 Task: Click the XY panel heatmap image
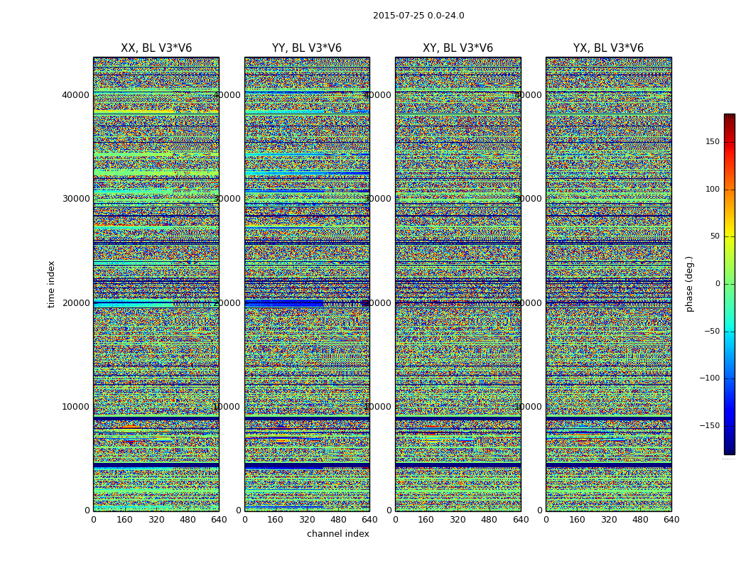[458, 284]
